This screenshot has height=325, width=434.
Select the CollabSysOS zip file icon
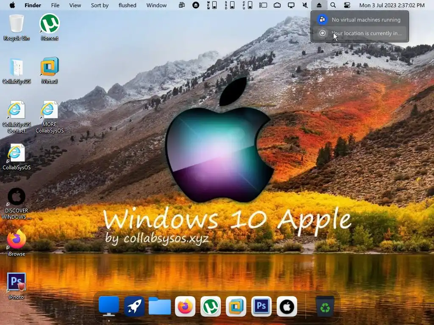(17, 71)
